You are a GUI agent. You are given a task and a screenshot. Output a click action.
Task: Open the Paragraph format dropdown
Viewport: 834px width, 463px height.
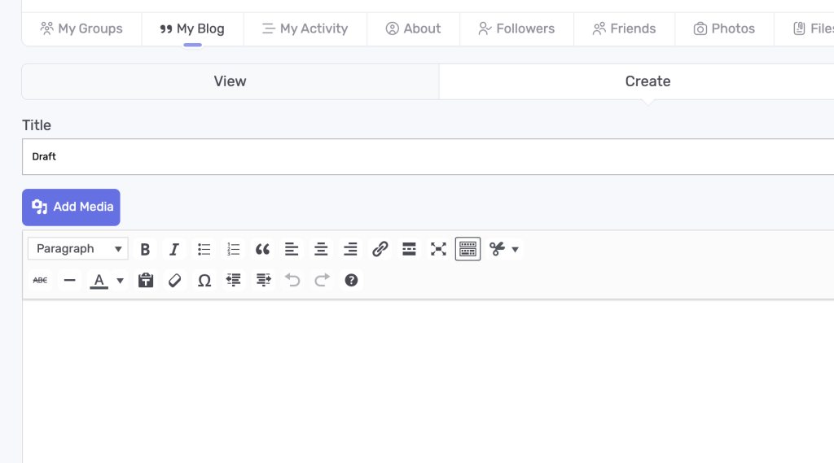78,249
